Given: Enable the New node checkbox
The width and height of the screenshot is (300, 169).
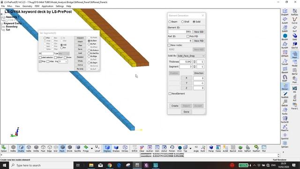Looking at the screenshot, I should 169,45.
